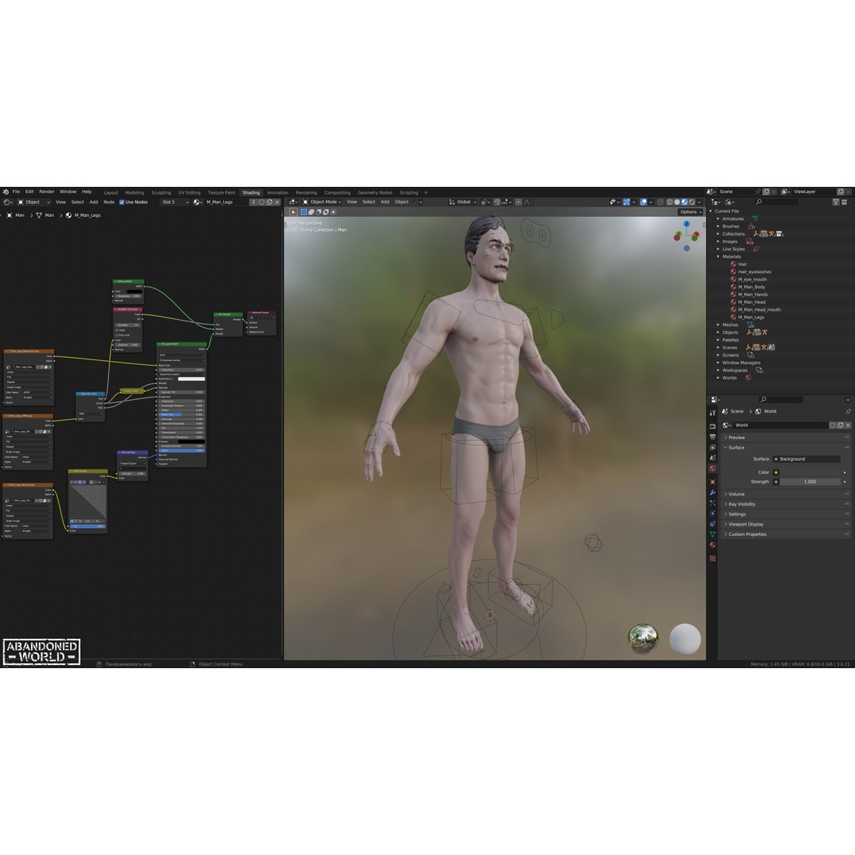
Task: Switch to the UV Editing workspace tab
Action: click(189, 192)
